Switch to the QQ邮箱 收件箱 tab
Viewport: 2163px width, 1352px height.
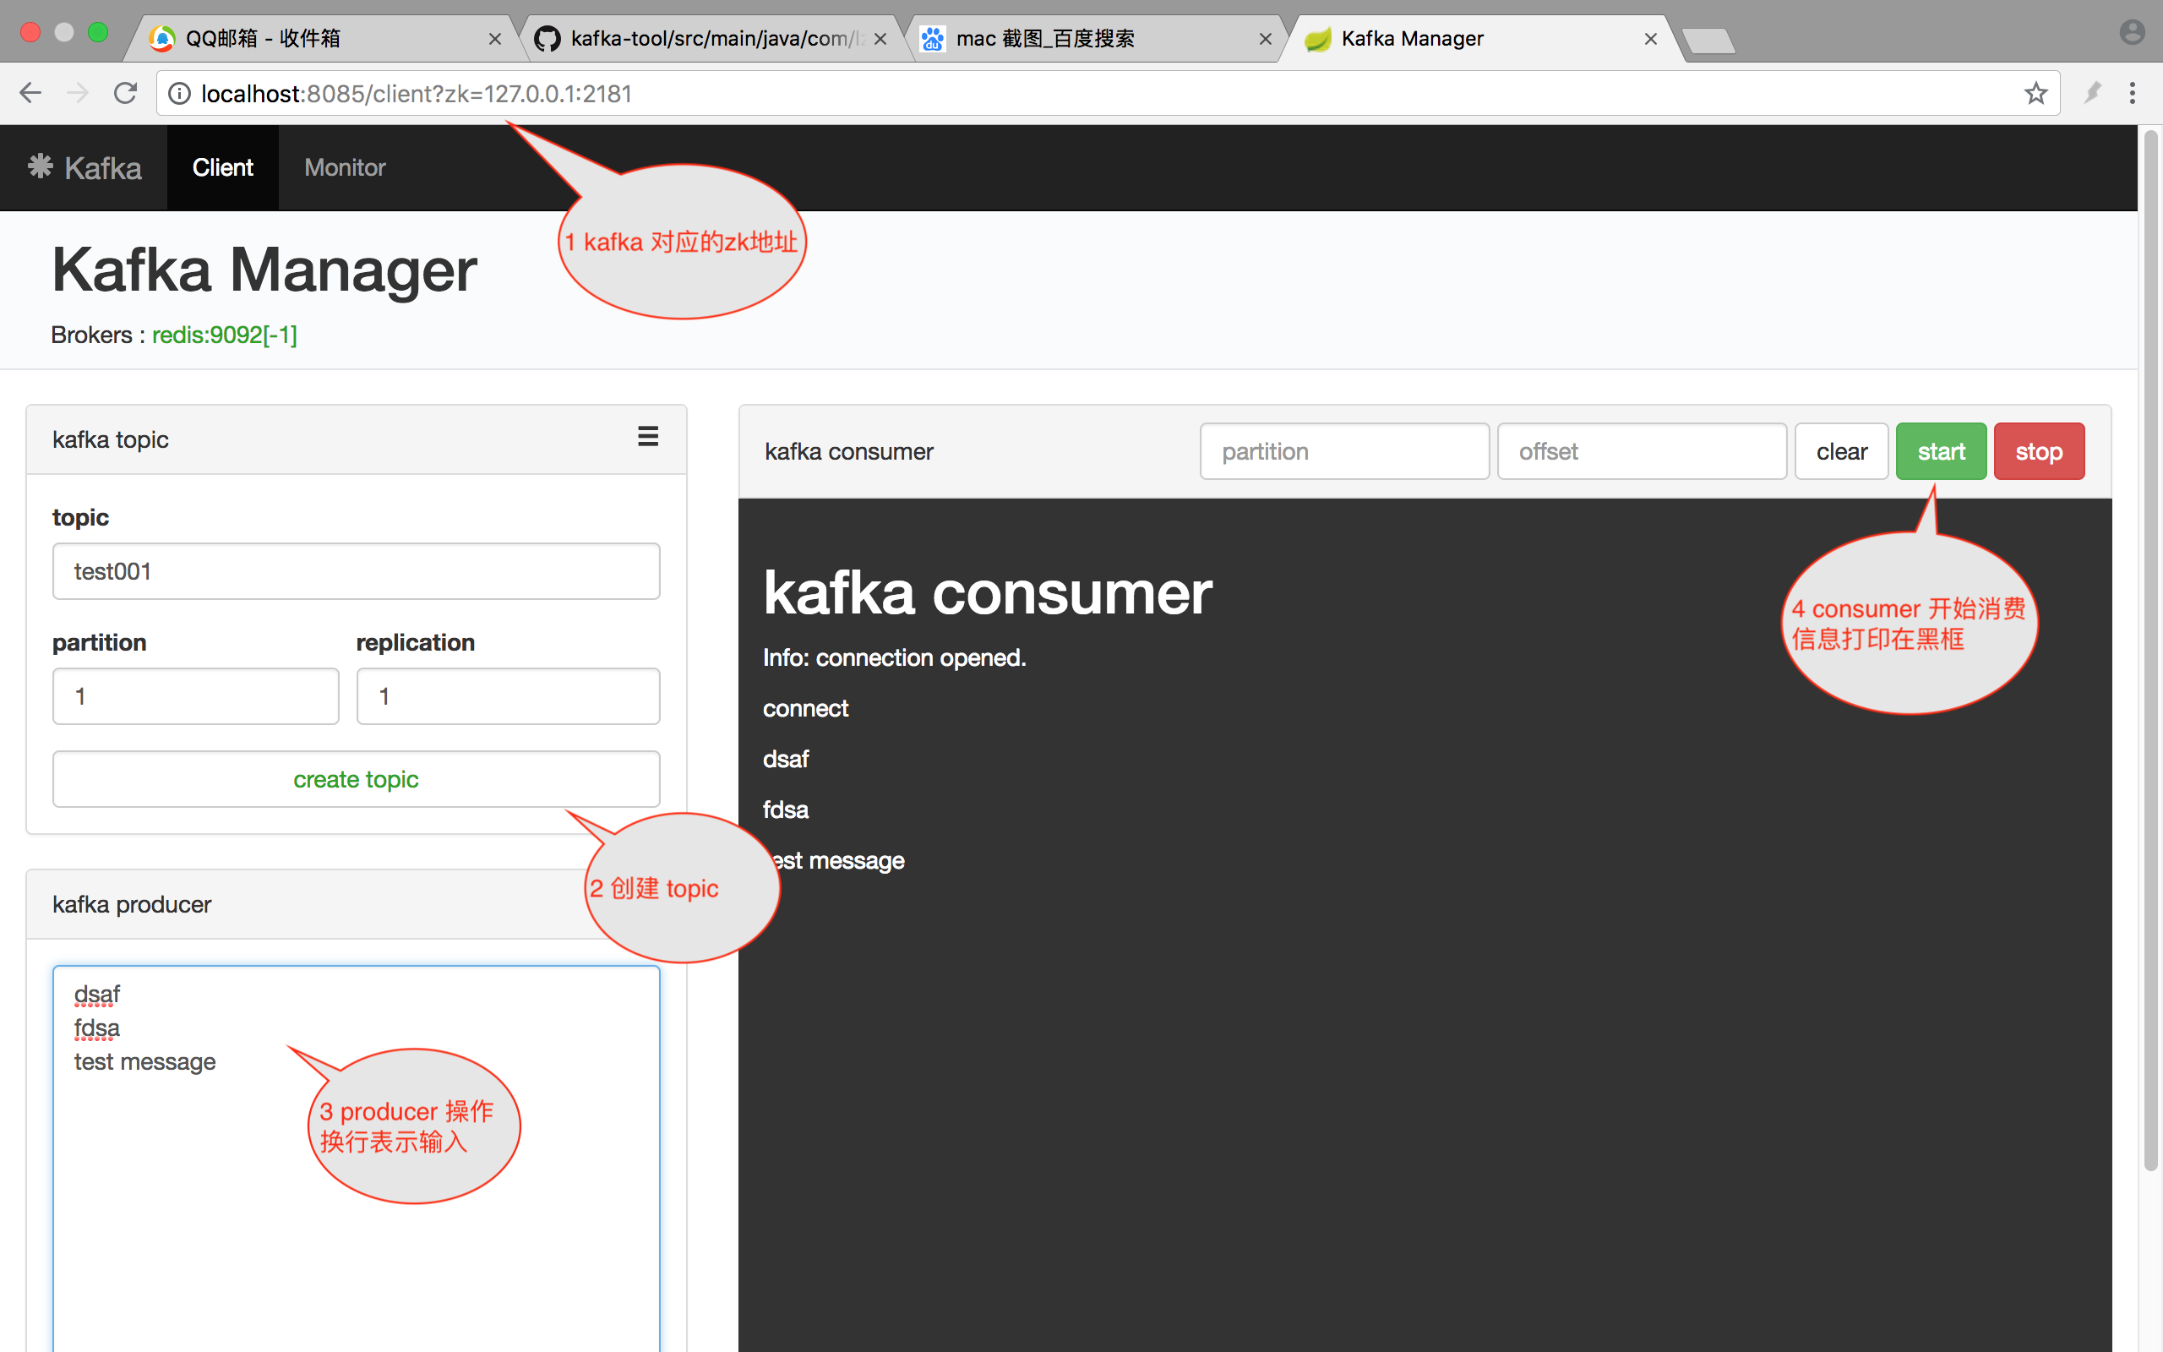322,39
